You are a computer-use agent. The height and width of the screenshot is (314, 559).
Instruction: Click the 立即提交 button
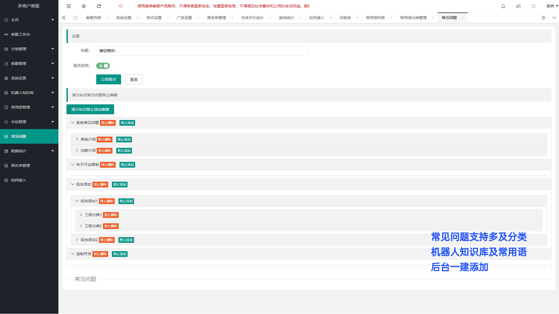click(x=108, y=79)
